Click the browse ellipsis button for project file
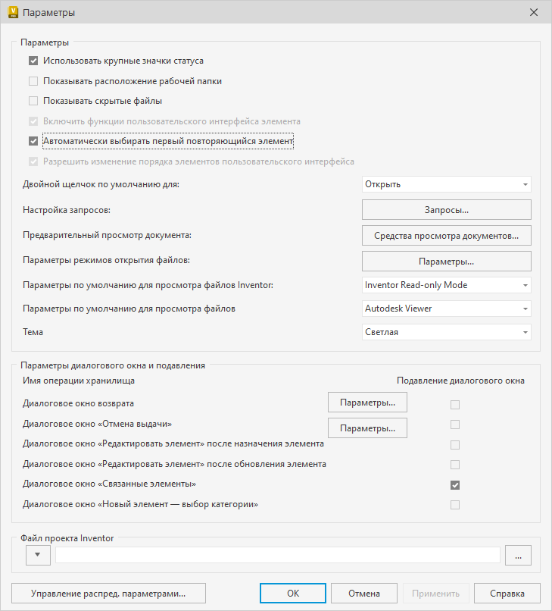This screenshot has height=611, width=552. click(x=518, y=556)
